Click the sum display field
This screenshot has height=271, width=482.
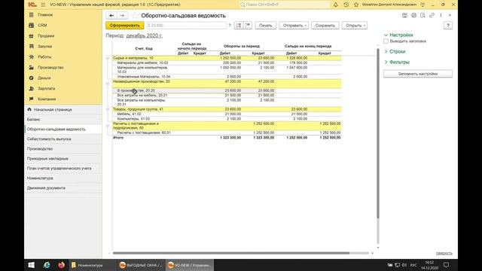point(187,26)
